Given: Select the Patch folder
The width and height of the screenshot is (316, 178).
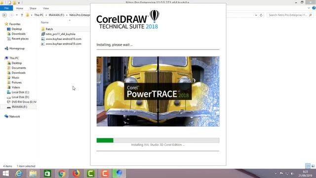Looking at the screenshot, I should 49,29.
